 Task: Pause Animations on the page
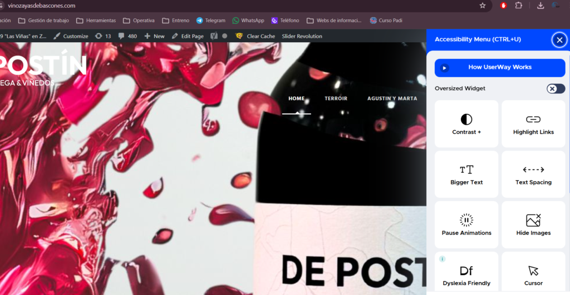click(x=466, y=224)
